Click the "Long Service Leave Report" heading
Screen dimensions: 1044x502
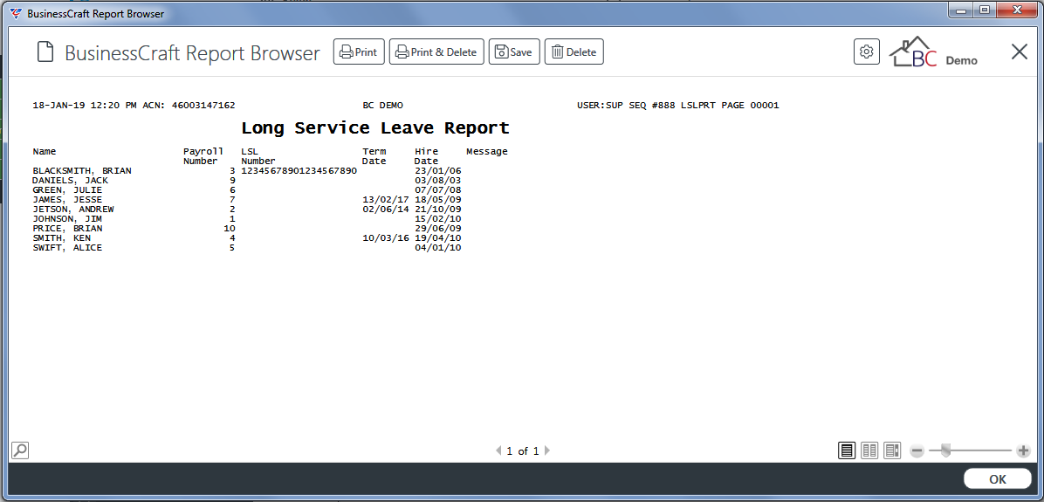click(x=374, y=127)
